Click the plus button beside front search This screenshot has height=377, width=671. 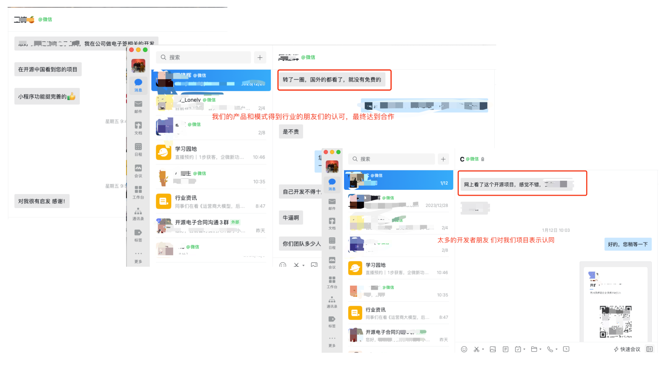(x=443, y=159)
